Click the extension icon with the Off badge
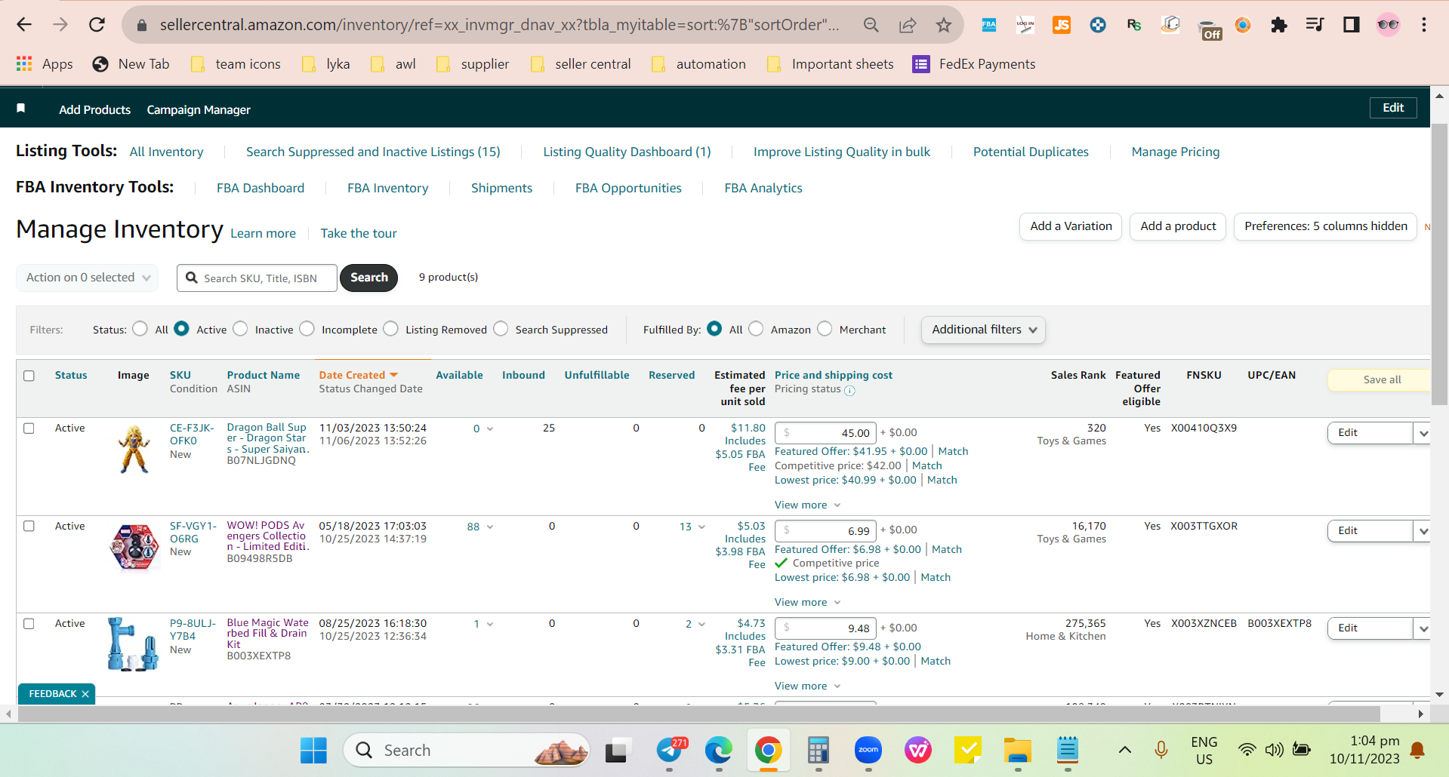The height and width of the screenshot is (777, 1449). pyautogui.click(x=1210, y=29)
